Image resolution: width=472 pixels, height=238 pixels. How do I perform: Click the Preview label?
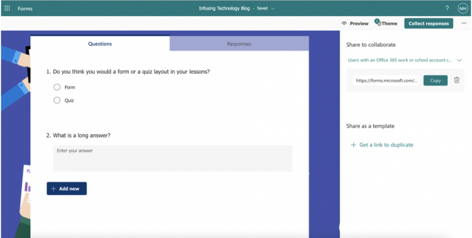(x=359, y=23)
